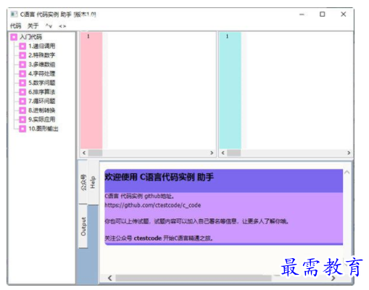This screenshot has height=290, width=369.
Task: Click the icon next to 8.进制转换
Action: 22,110
